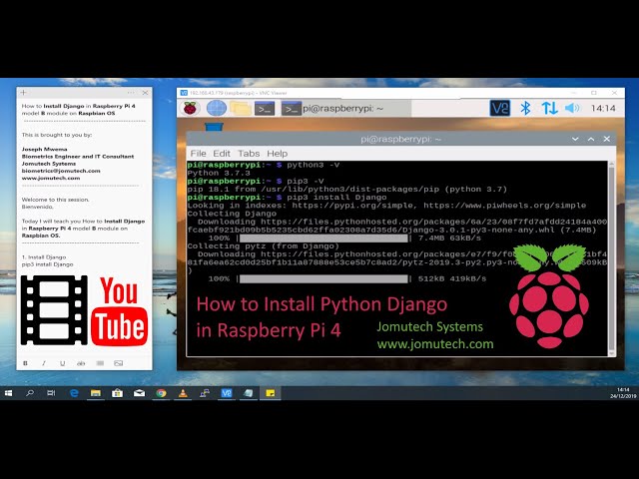Toggle strikethrough in the sticky note
This screenshot has width=639, height=479.
pos(81,363)
